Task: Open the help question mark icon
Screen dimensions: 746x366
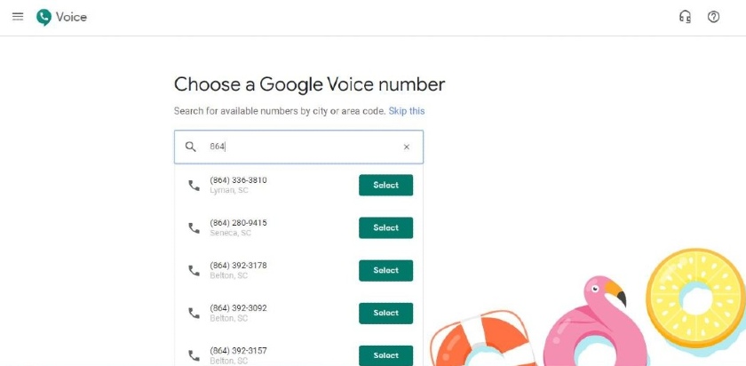Action: (x=713, y=17)
